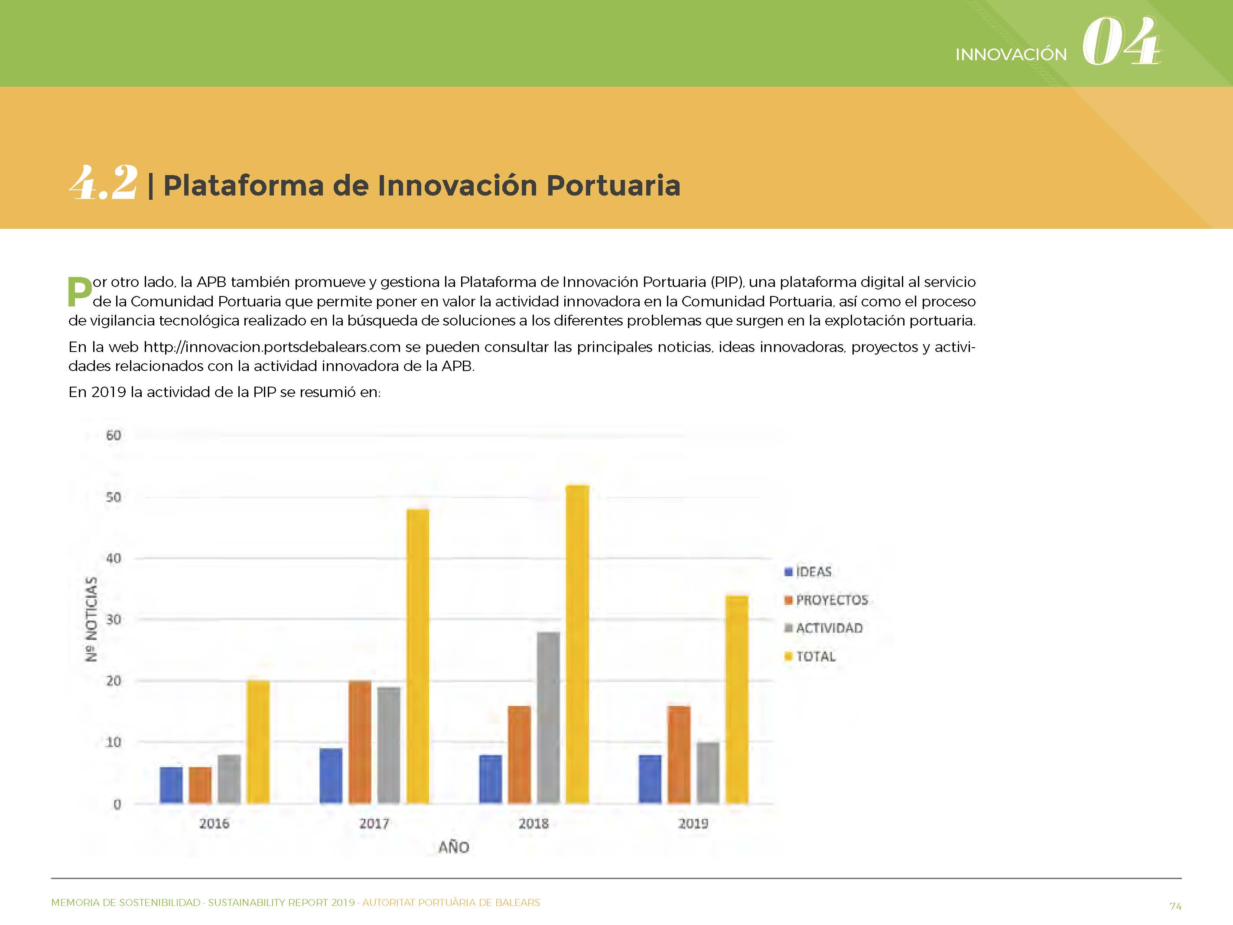
Task: Click the 2019 blue IDEAS bar
Action: tap(650, 779)
